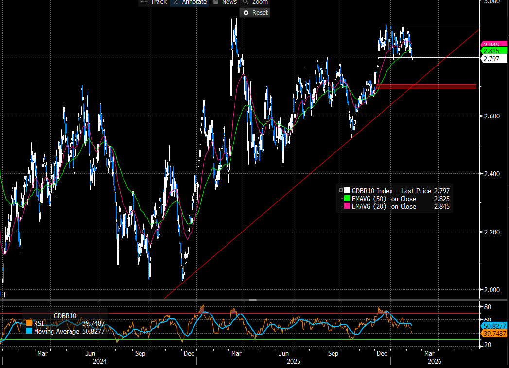
Task: Click the green EMAVG (50) legend swatch
Action: [346, 199]
